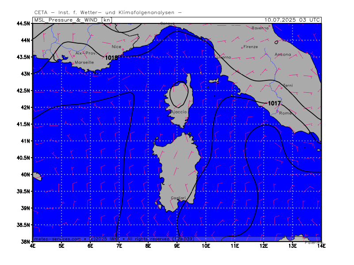Click the Ajaccio city label on Corsica

179,112
